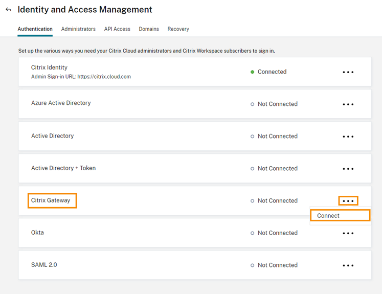Click the Citrix Gateway label
The height and width of the screenshot is (294, 382).
point(51,200)
